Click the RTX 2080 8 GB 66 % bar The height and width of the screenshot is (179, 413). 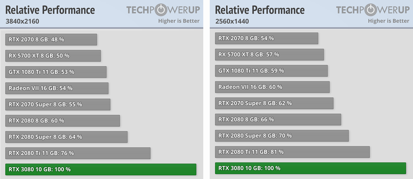coord(278,119)
